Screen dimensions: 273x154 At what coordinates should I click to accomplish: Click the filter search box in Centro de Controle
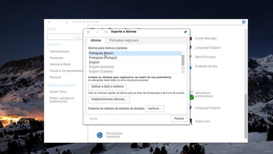pyautogui.click(x=65, y=37)
